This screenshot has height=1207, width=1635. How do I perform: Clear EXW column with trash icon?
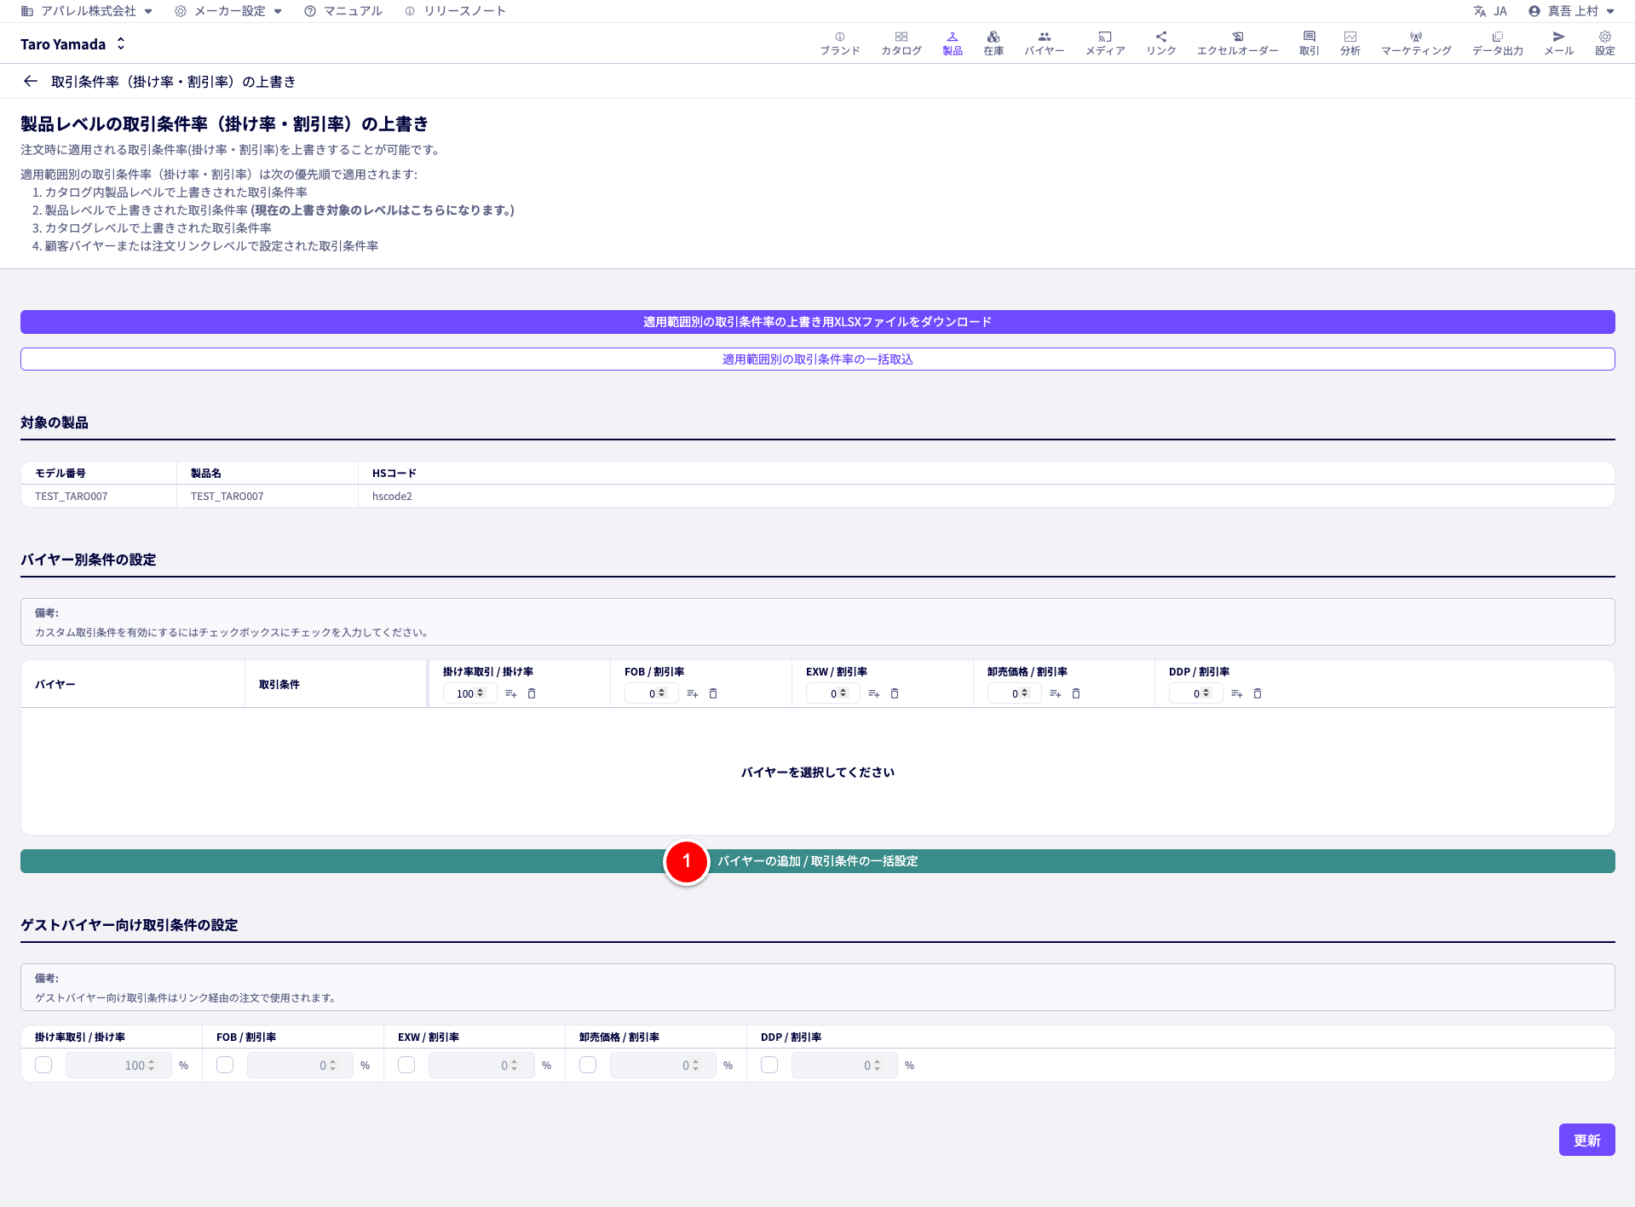(x=895, y=693)
